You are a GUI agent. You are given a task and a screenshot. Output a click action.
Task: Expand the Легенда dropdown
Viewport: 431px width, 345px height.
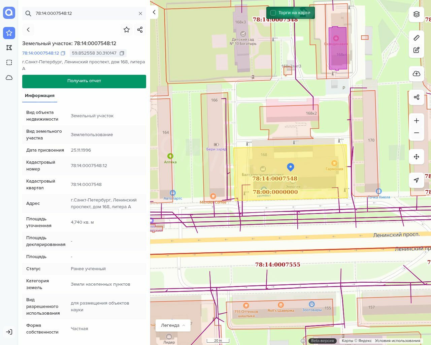tap(173, 325)
